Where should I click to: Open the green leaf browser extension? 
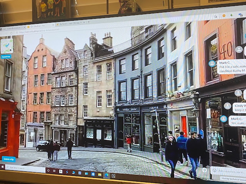[x=231, y=15]
